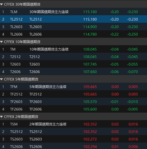This screenshot has width=147, height=149.
Task: Click the CFFEX 30年期国债期货 group title
Action: pyautogui.click(x=22, y=4)
